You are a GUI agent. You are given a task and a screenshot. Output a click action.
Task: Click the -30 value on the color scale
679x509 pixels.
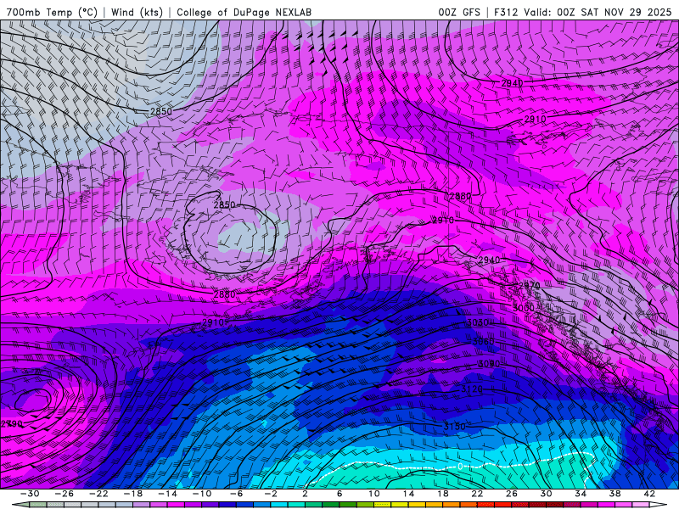pos(30,494)
